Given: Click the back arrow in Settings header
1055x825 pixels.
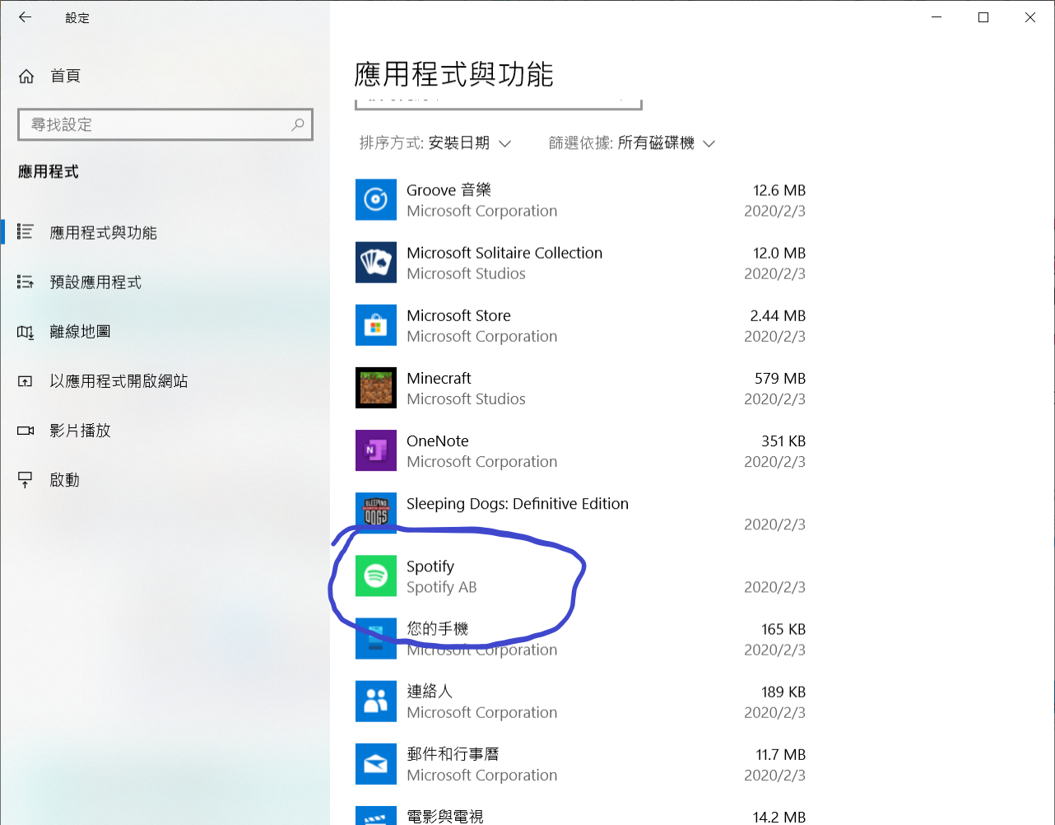Looking at the screenshot, I should click(26, 17).
